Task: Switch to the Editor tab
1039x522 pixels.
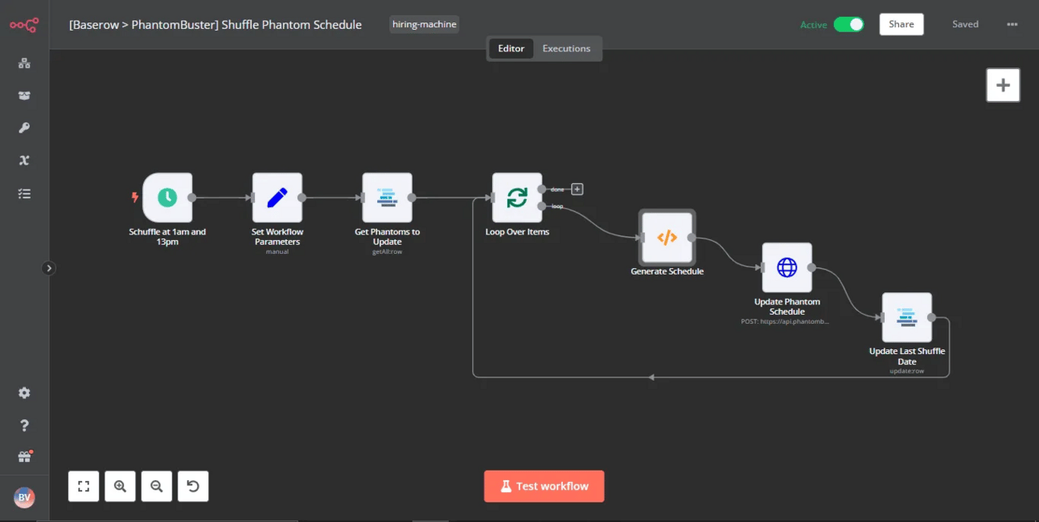Action: [511, 48]
